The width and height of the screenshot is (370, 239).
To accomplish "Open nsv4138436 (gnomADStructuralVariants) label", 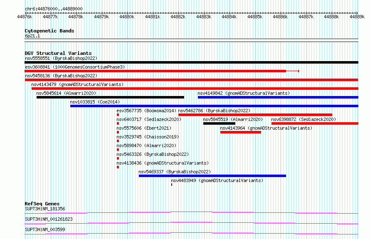I will (163, 163).
